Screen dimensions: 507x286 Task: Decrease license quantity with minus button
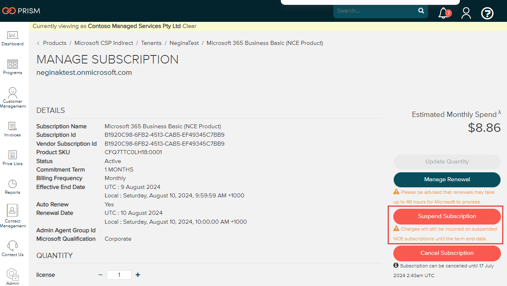tap(100, 275)
